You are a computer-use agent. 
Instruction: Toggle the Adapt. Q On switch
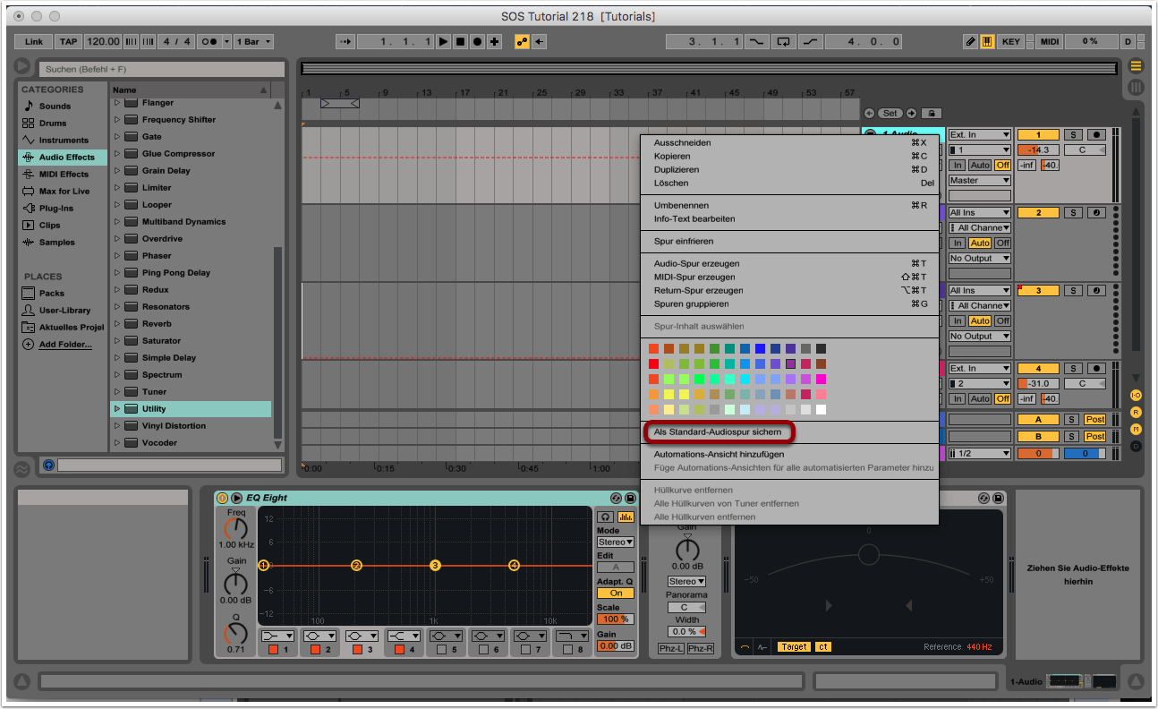click(616, 594)
